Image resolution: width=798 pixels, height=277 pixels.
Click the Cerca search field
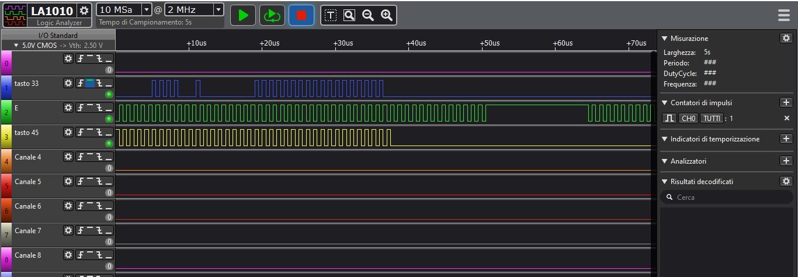pos(726,198)
